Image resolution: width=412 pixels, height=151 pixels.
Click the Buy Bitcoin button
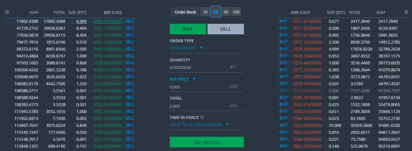pyautogui.click(x=207, y=142)
